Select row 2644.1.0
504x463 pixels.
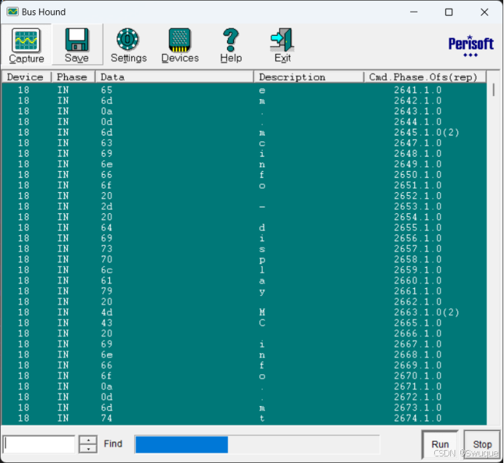tap(244, 122)
